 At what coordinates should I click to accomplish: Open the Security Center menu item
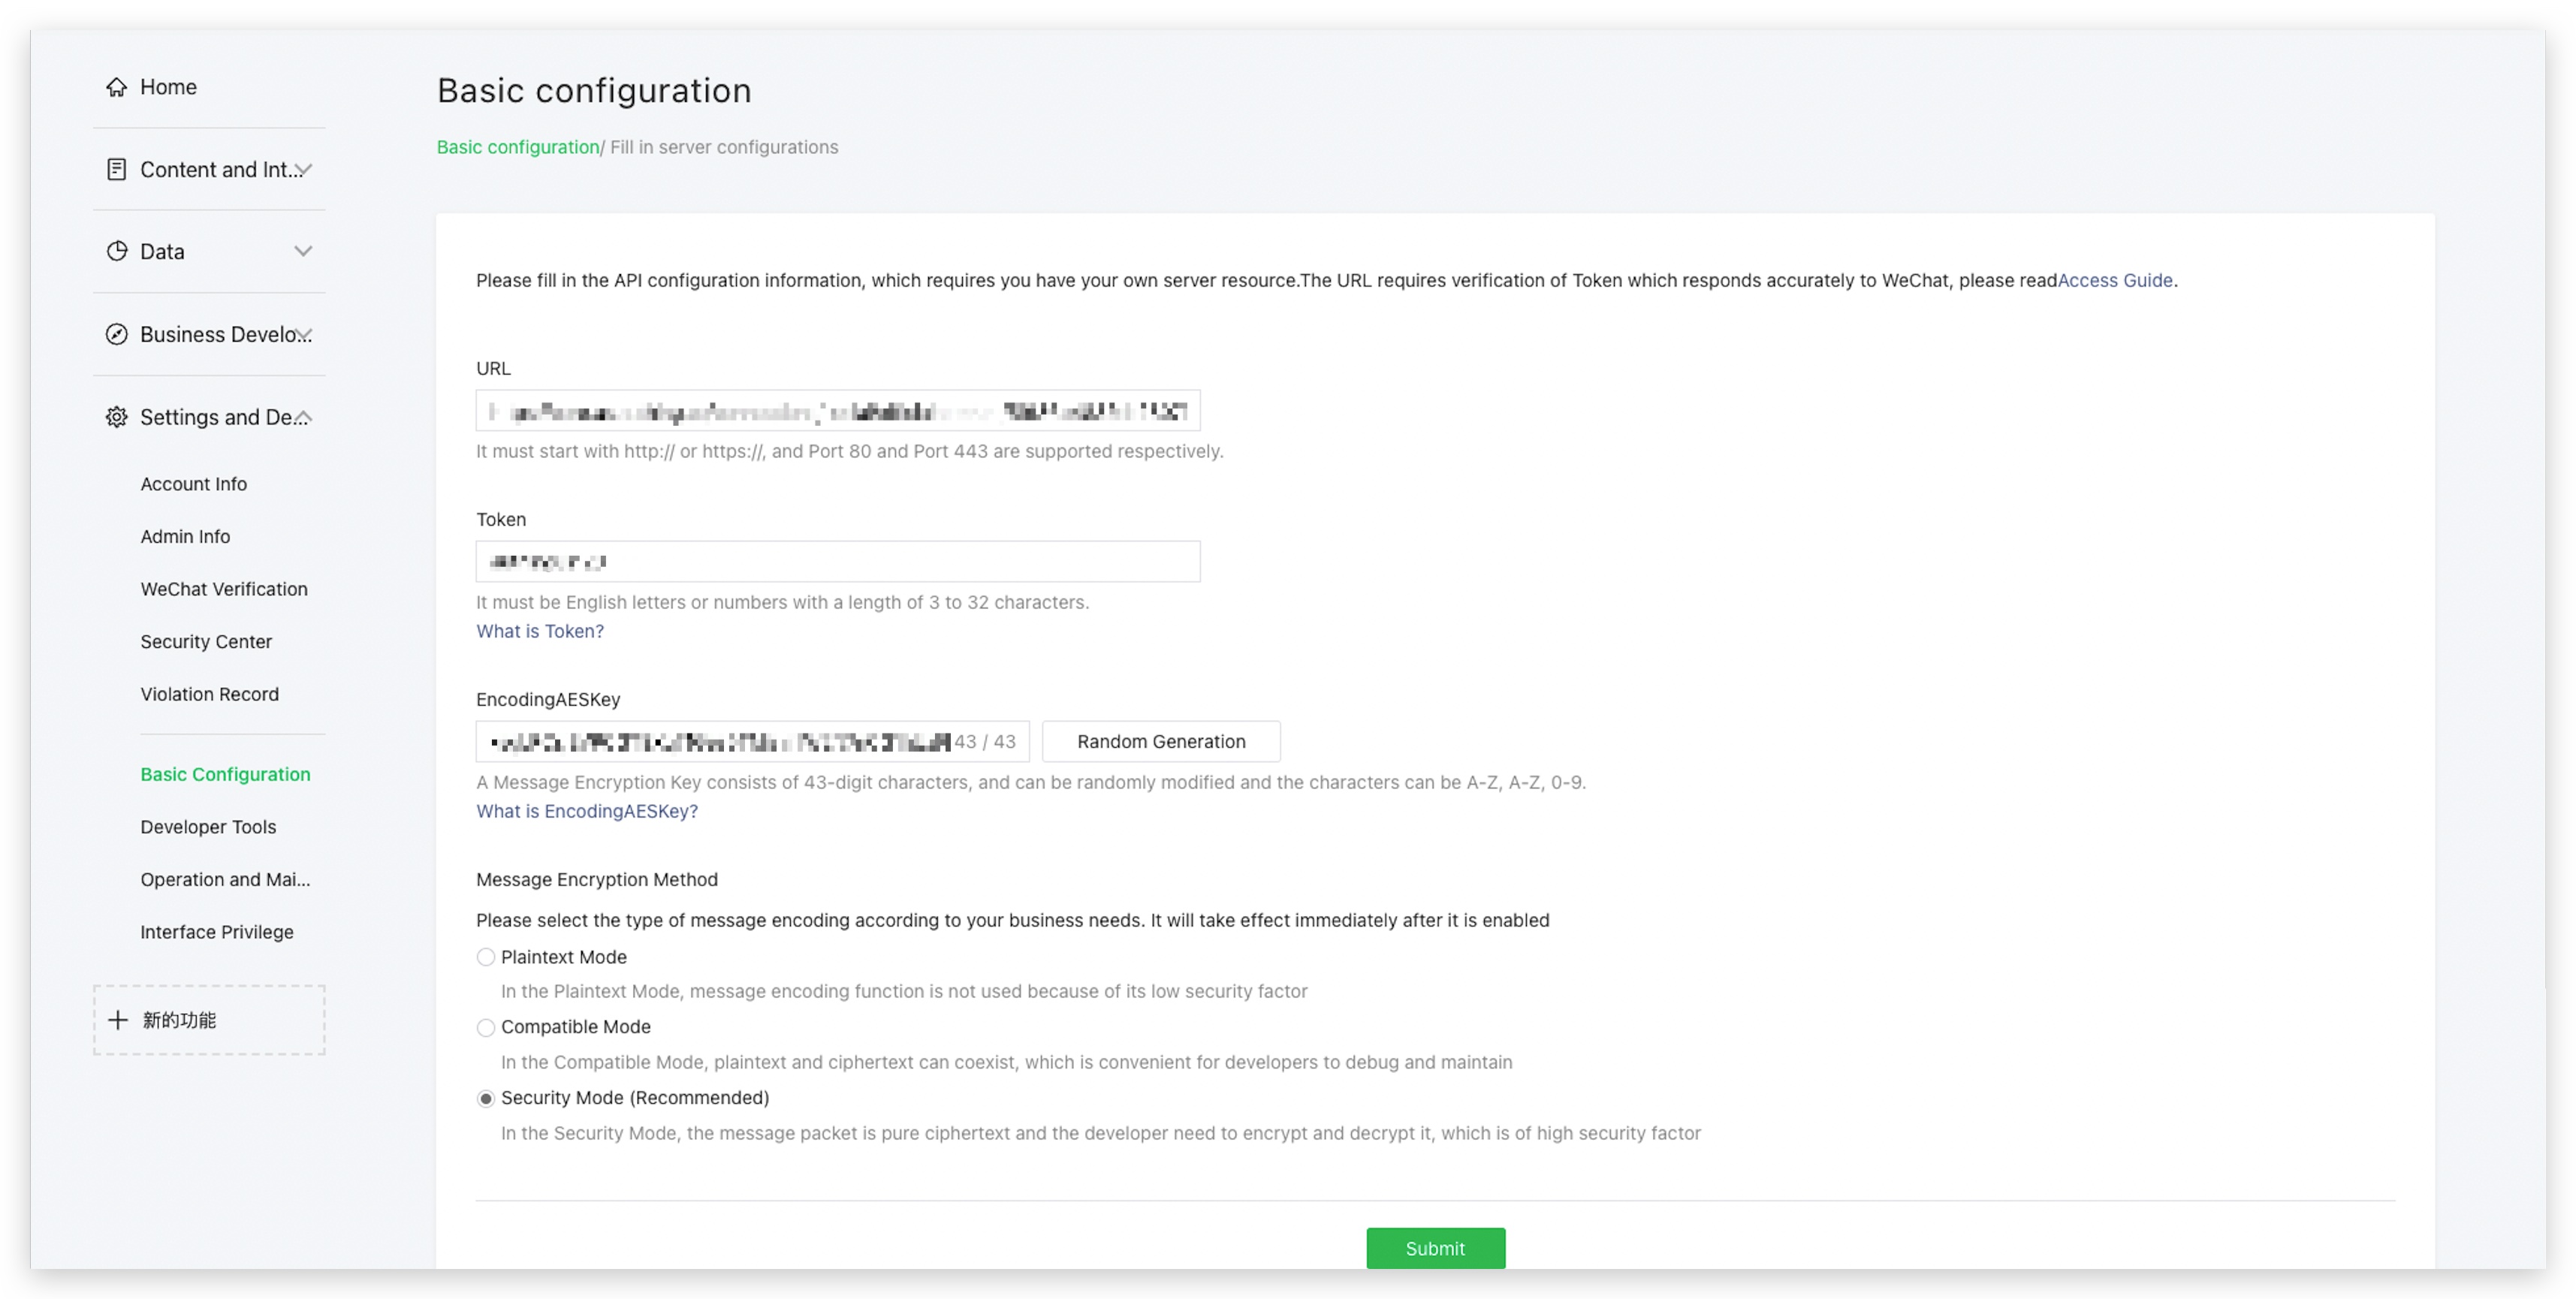(206, 641)
